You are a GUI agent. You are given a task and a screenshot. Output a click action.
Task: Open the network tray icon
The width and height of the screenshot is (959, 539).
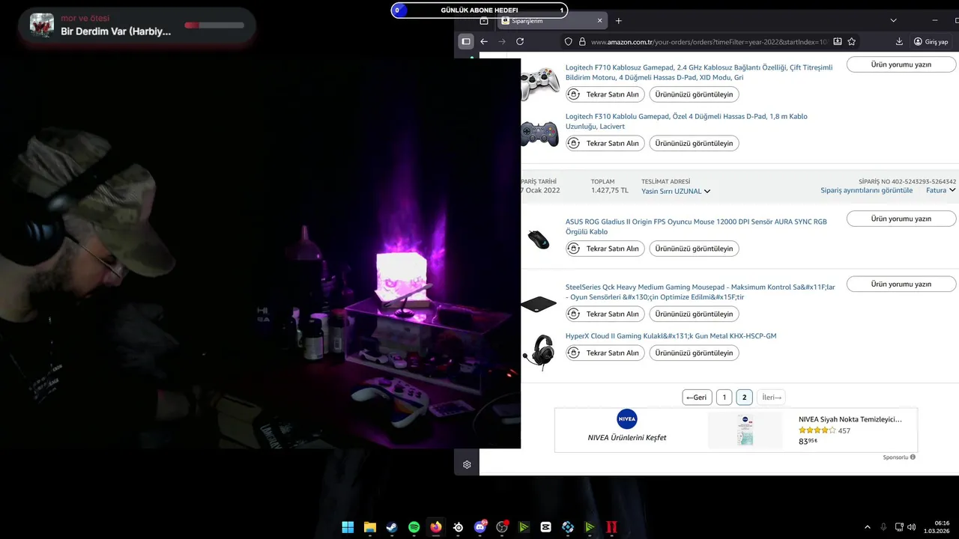tap(900, 527)
